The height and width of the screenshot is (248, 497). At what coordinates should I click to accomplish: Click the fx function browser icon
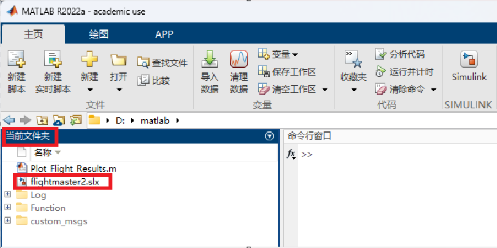click(x=291, y=154)
